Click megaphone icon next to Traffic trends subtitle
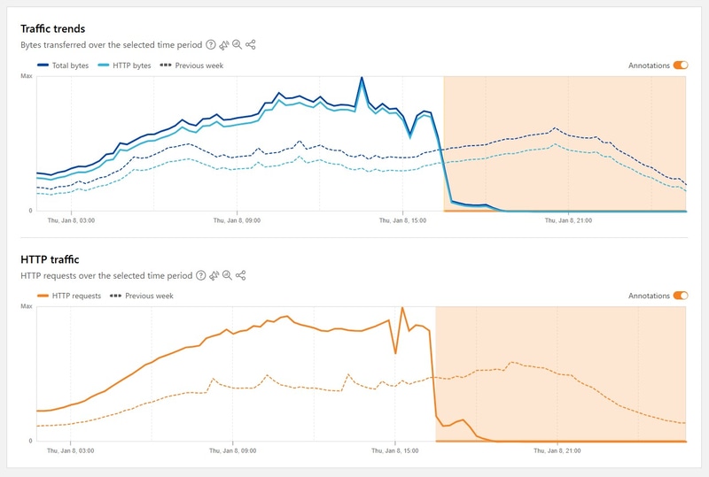 point(224,44)
